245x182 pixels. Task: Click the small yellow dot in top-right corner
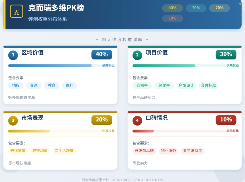(x=240, y=4)
